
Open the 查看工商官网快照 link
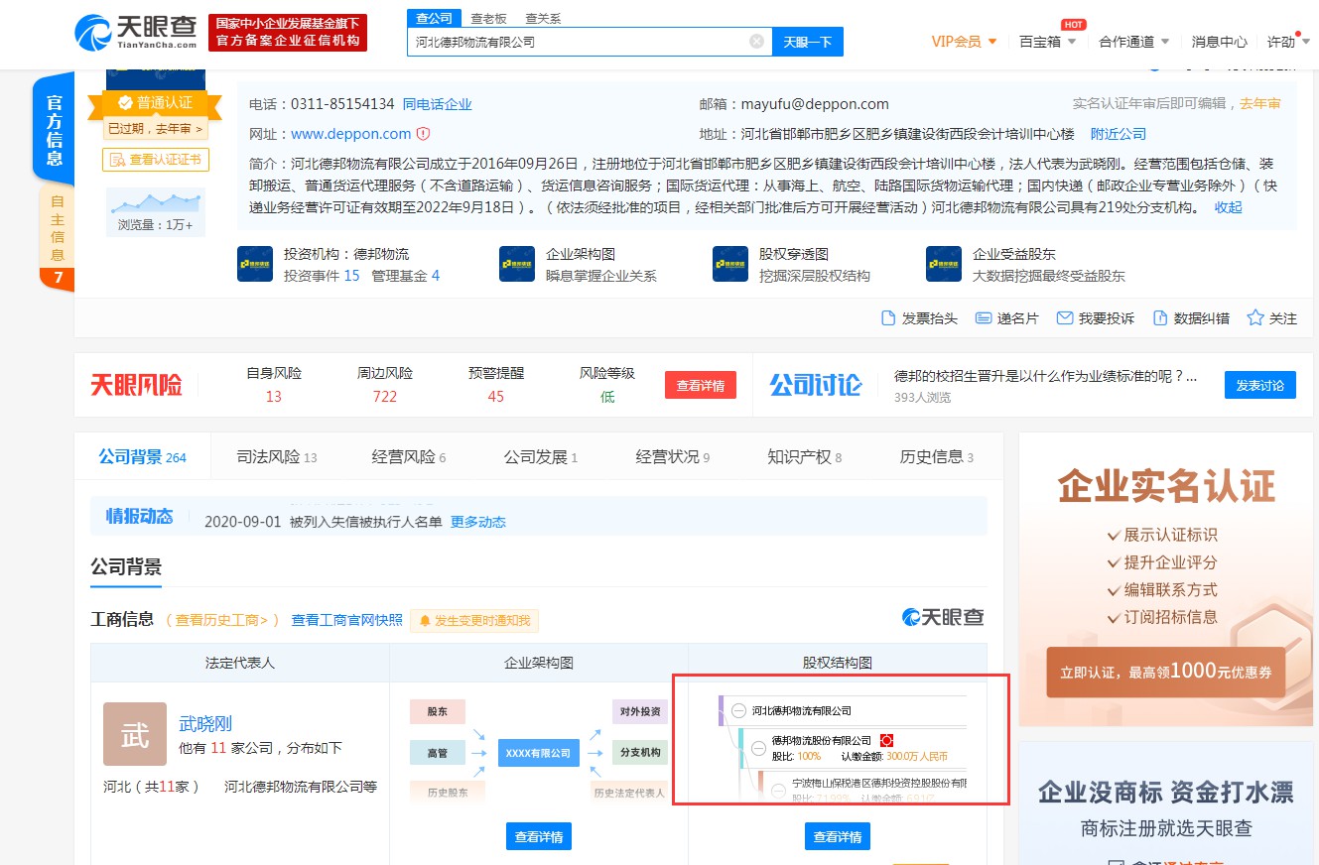pyautogui.click(x=346, y=620)
